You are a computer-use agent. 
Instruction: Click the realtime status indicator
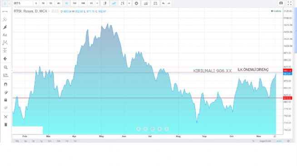point(276,11)
